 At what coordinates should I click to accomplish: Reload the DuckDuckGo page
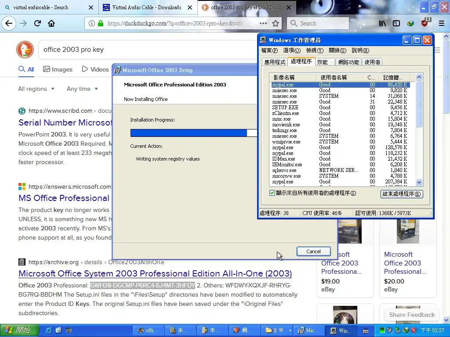click(37, 23)
